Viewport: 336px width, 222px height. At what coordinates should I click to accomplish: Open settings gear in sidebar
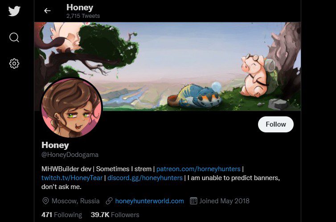pos(14,64)
